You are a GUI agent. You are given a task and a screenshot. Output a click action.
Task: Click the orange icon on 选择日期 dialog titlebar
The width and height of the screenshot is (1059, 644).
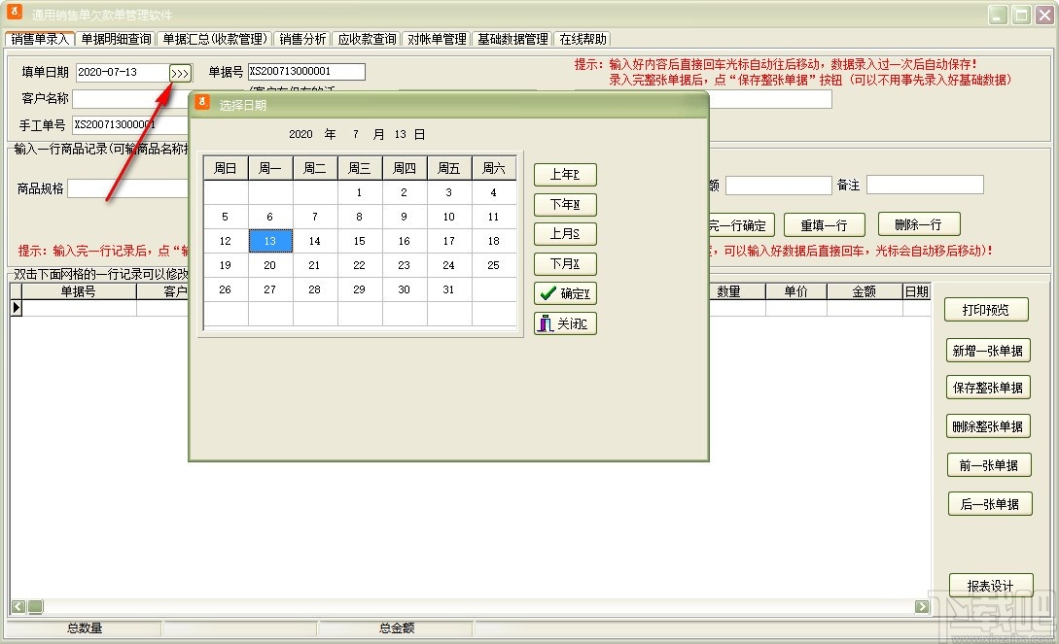tap(201, 102)
